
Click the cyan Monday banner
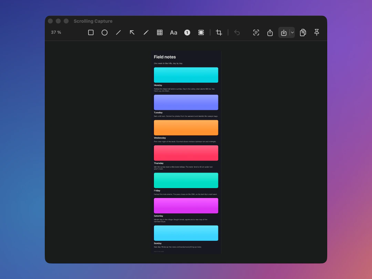click(186, 75)
